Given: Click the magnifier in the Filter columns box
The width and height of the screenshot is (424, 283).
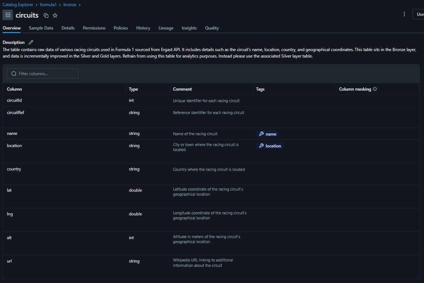Looking at the screenshot, I should pyautogui.click(x=13, y=73).
